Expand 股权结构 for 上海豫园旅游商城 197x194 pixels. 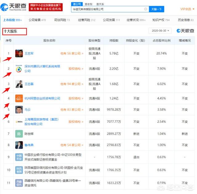(76, 122)
